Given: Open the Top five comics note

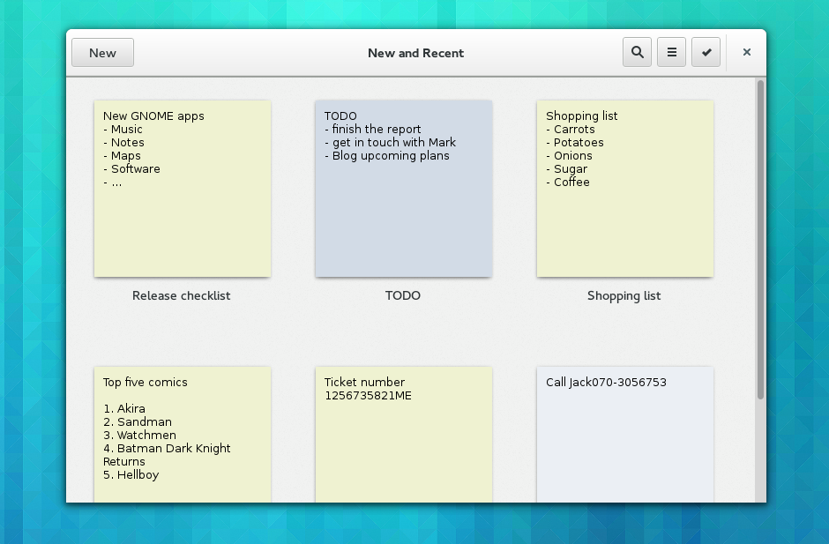Looking at the screenshot, I should pyautogui.click(x=183, y=435).
